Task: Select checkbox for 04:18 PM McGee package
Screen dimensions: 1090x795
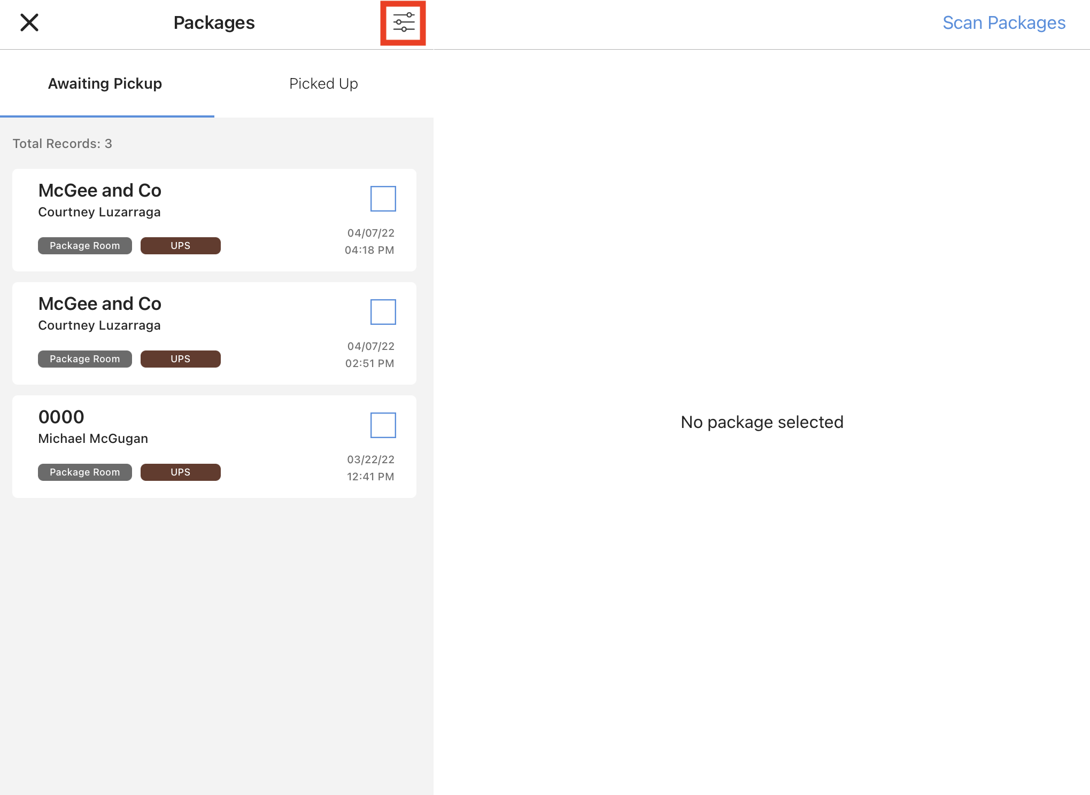Action: [383, 199]
